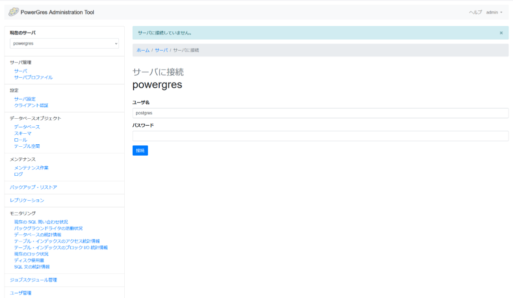Open ロール link
This screenshot has height=298, width=513.
21,140
